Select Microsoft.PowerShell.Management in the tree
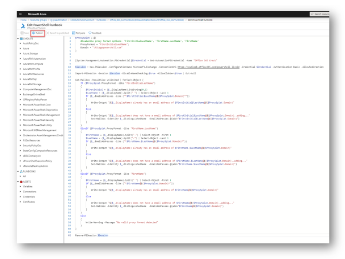 41,115
